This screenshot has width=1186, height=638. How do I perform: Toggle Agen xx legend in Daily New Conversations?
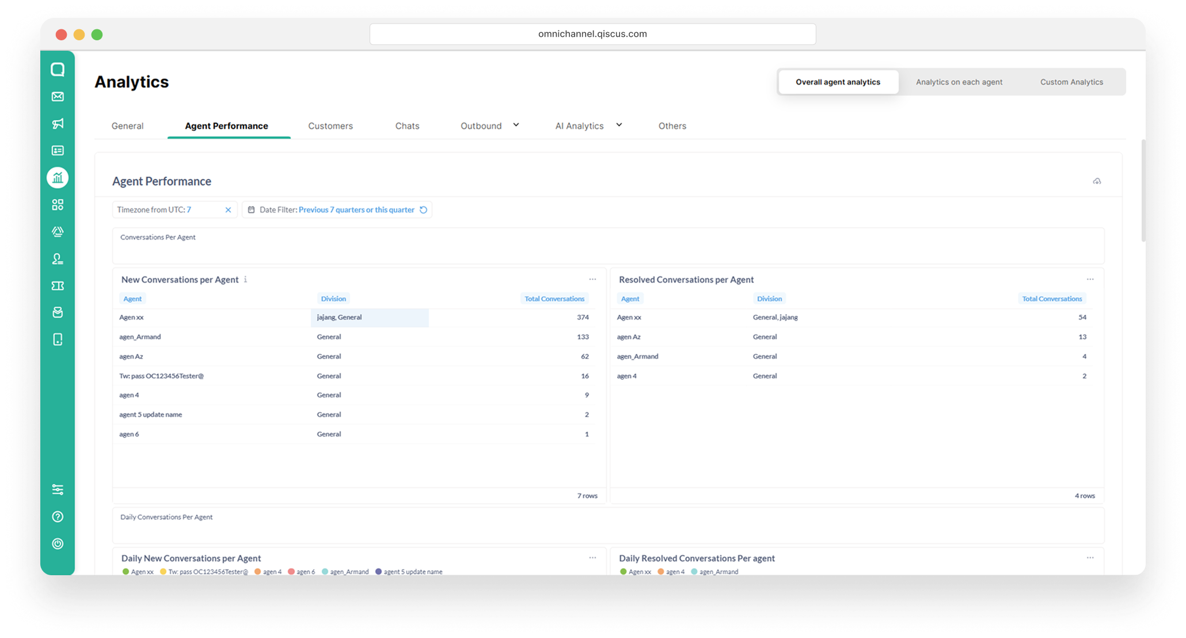click(138, 572)
